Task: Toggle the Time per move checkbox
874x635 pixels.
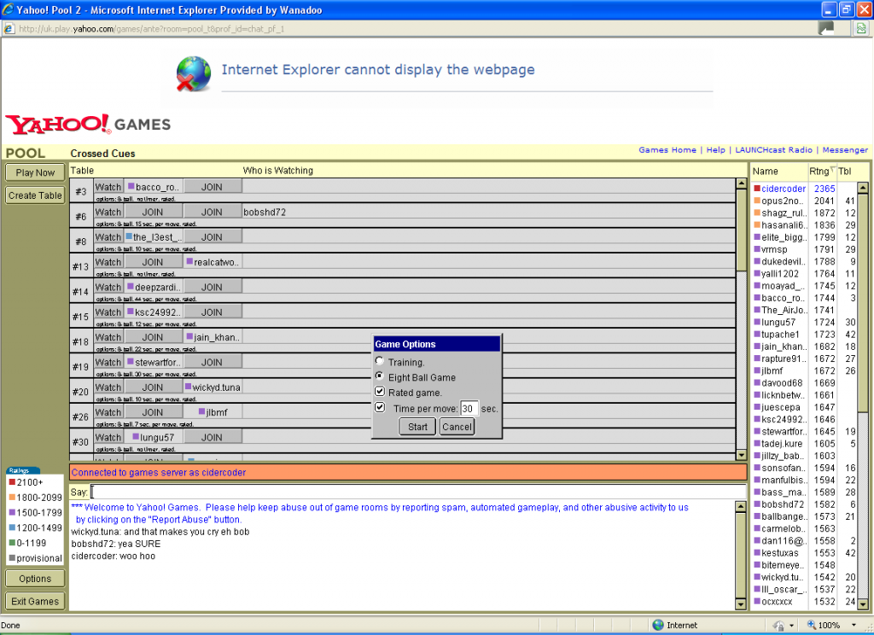Action: (380, 407)
